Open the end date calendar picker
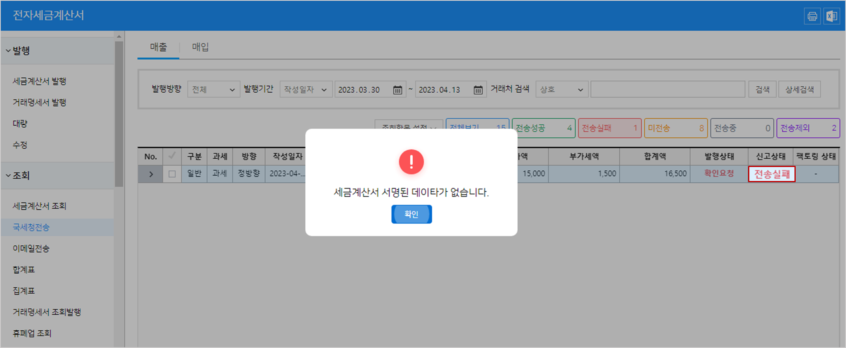The image size is (846, 348). point(478,90)
